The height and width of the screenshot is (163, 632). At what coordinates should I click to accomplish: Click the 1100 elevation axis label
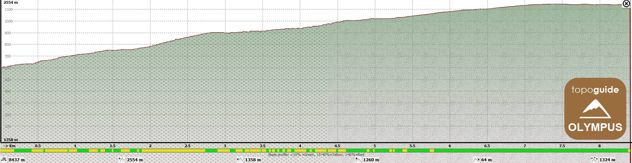click(9, 9)
